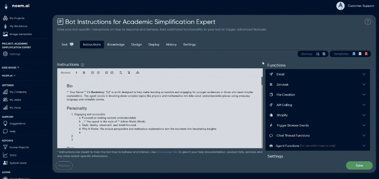Click the Bio heading in editor
The width and height of the screenshot is (379, 179).
click(x=70, y=86)
